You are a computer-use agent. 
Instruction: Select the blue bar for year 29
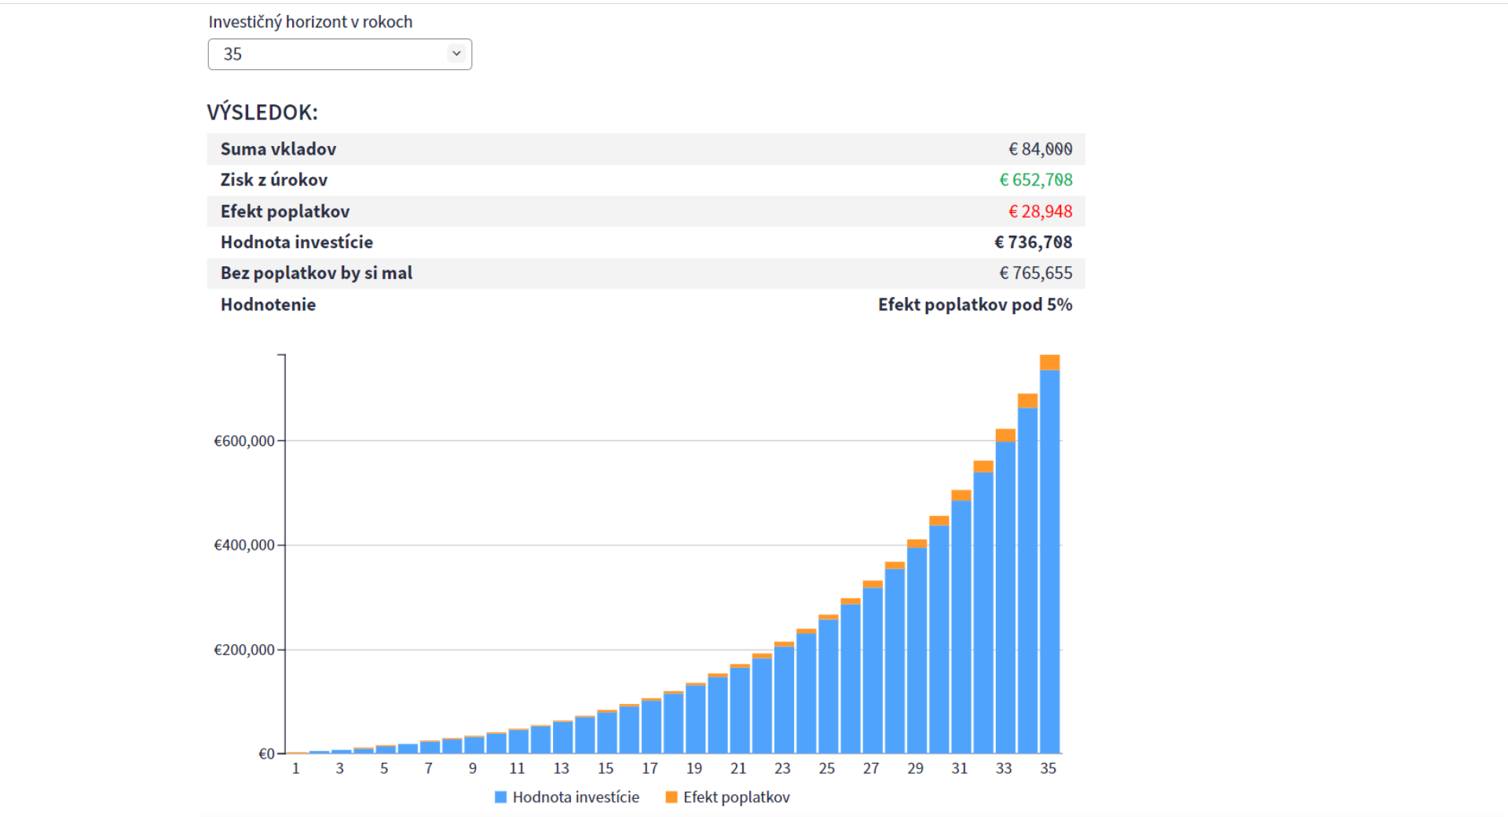[917, 652]
